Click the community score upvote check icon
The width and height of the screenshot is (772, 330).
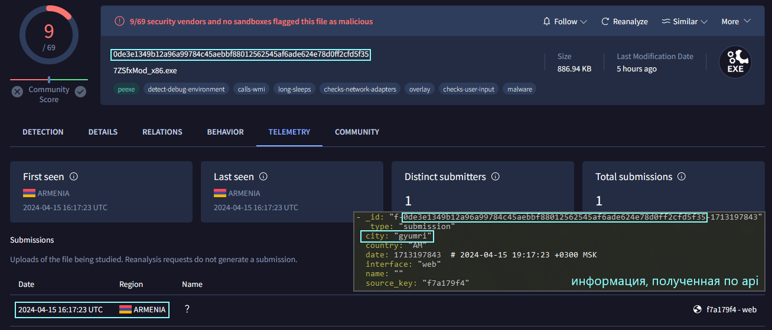(x=81, y=92)
